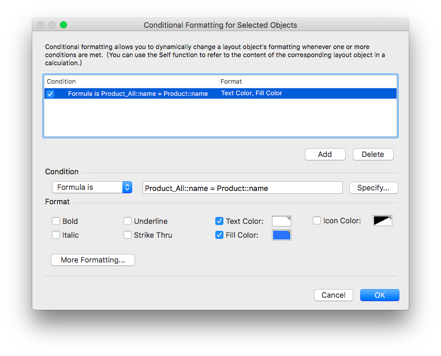Check the Strike Thru option

point(128,235)
